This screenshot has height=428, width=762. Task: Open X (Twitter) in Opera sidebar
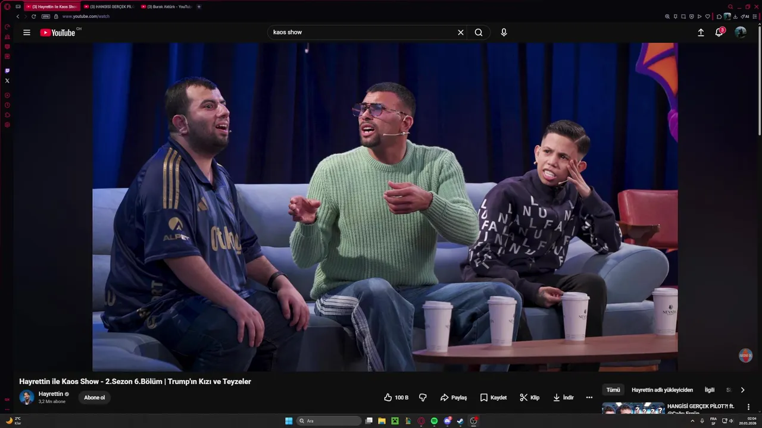click(x=7, y=81)
